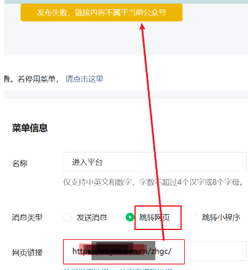The height and width of the screenshot is (270, 248).
Task: Click the 消息类型 field label
Action: (x=27, y=217)
